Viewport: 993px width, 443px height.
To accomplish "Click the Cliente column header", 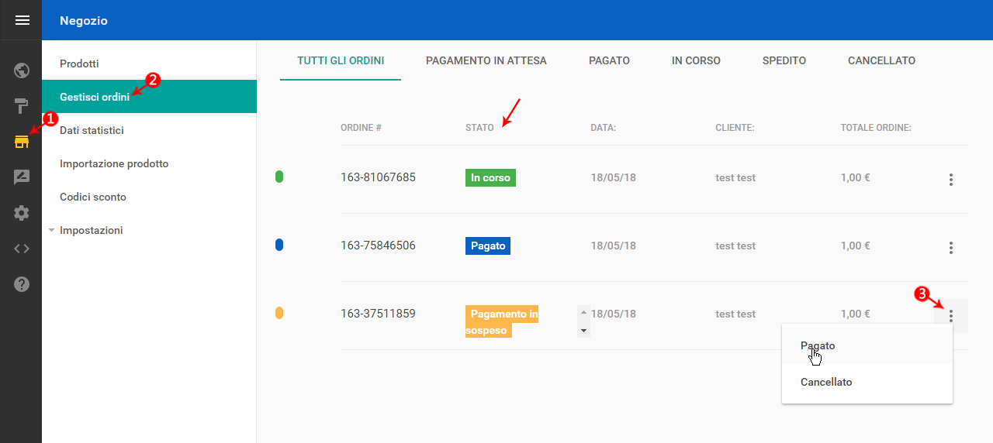I will pyautogui.click(x=735, y=128).
